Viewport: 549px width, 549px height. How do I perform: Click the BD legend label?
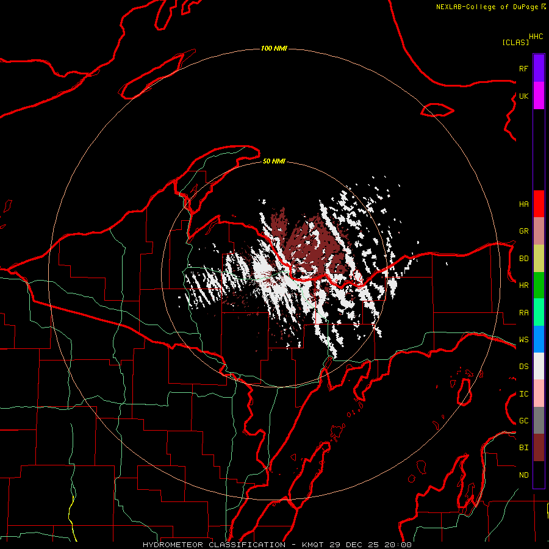click(x=523, y=259)
